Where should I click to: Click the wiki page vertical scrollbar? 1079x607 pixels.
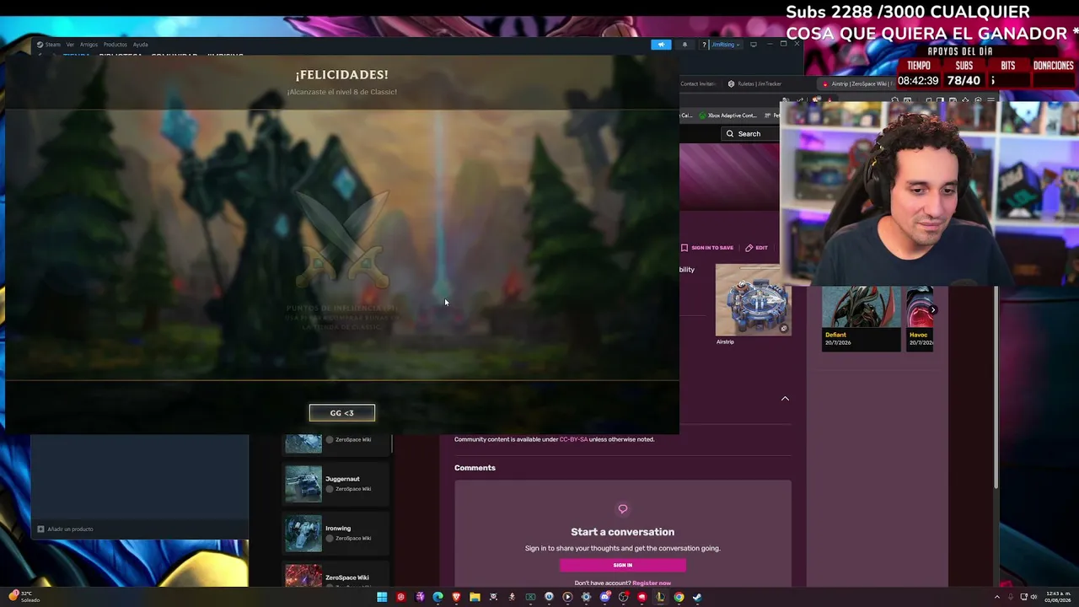[996, 387]
